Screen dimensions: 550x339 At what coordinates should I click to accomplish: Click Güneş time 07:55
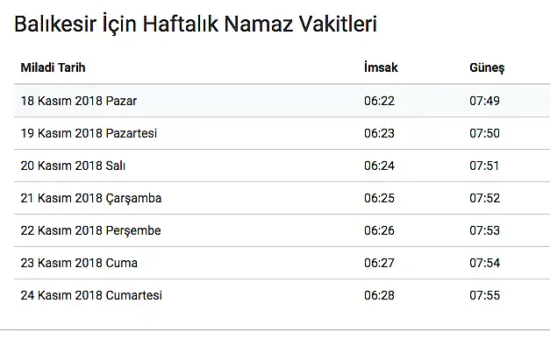484,295
